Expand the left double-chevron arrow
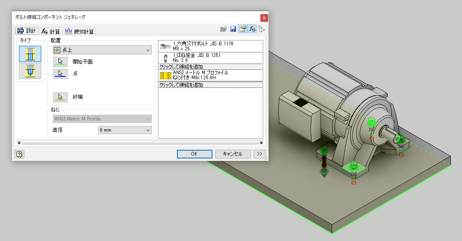This screenshot has height=241, width=462. point(19,143)
